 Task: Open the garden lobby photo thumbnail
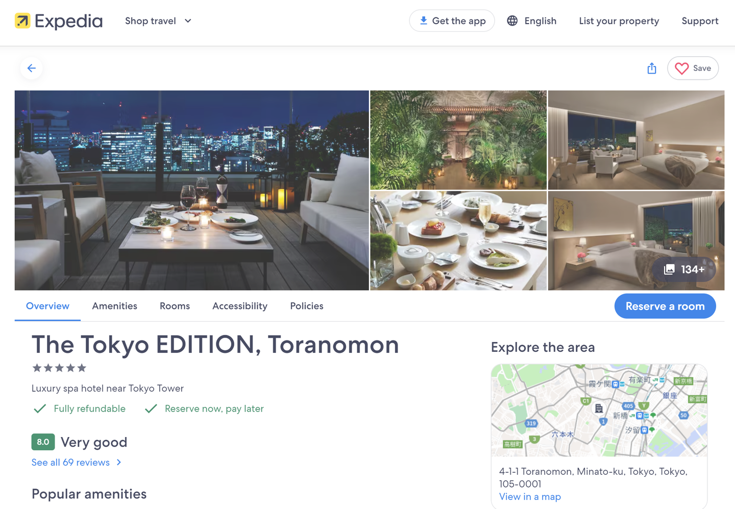point(458,140)
